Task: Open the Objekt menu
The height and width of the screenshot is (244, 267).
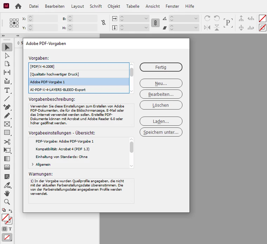Action: pyautogui.click(x=114, y=6)
